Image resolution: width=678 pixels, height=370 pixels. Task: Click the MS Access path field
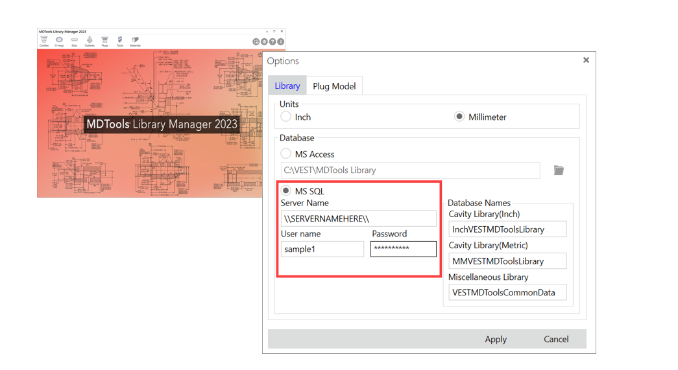tap(410, 170)
